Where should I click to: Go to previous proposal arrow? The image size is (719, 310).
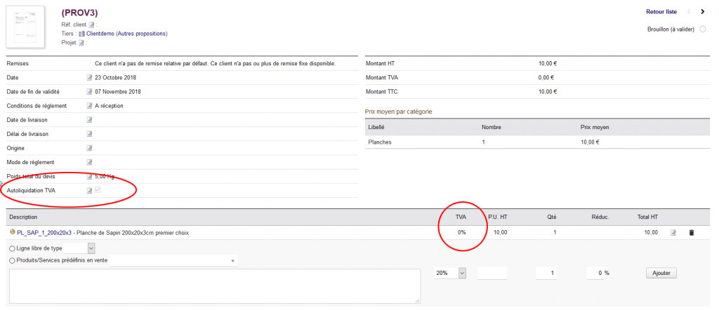tap(688, 12)
